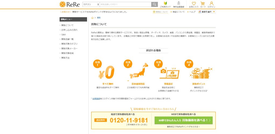The width and height of the screenshot is (275, 134).
Task: Click the 通話無料 orange badge
Action: (101, 120)
